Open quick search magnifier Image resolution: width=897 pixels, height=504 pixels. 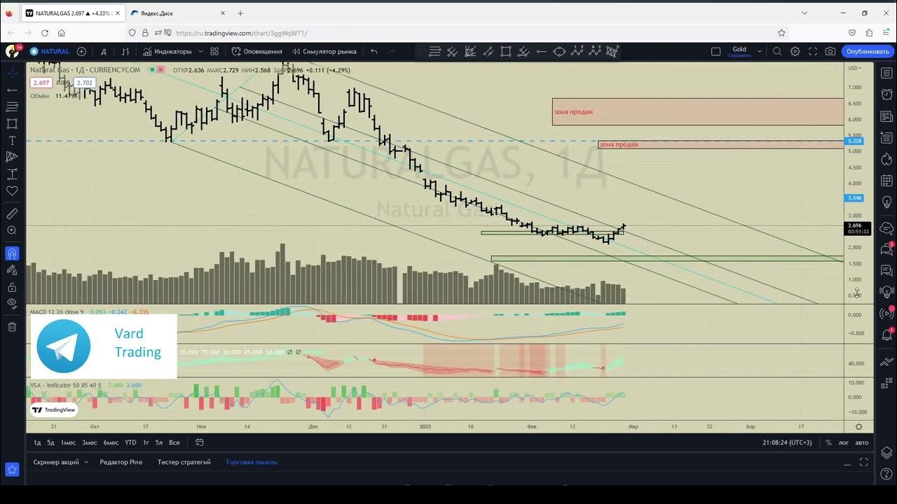click(x=777, y=51)
